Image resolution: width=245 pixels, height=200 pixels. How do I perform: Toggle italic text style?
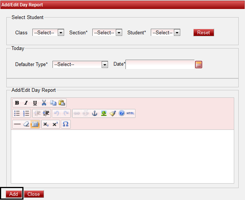click(x=26, y=103)
